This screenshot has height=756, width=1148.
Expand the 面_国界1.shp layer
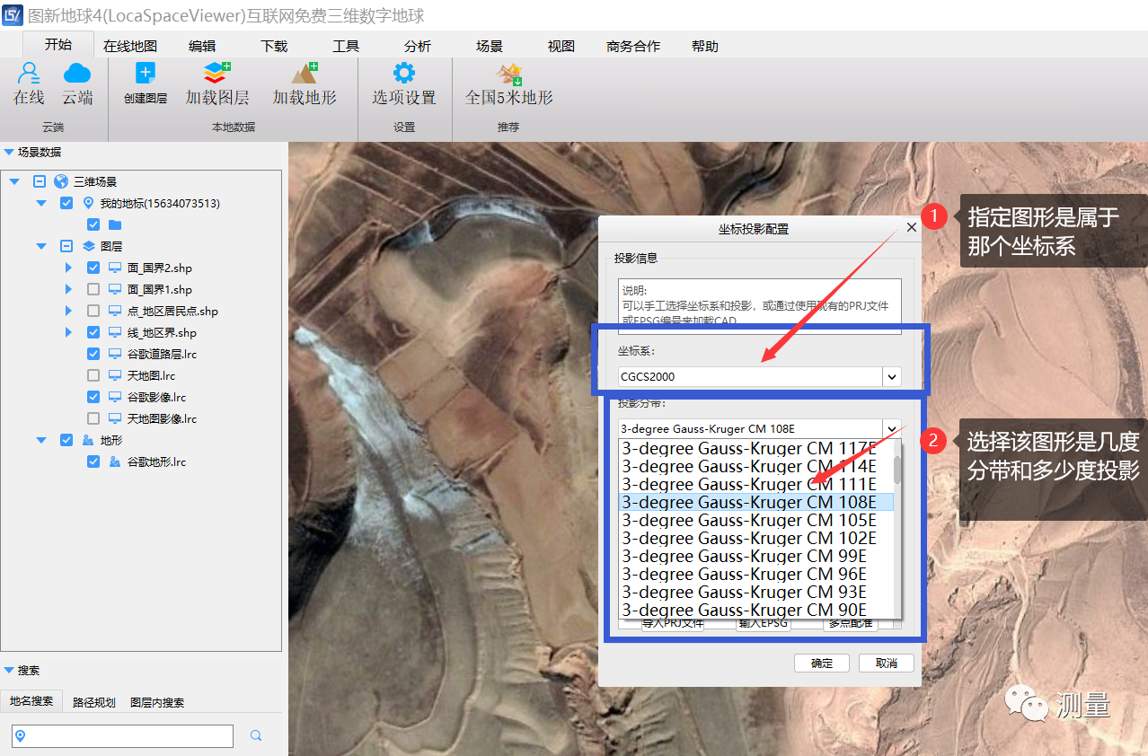click(69, 289)
